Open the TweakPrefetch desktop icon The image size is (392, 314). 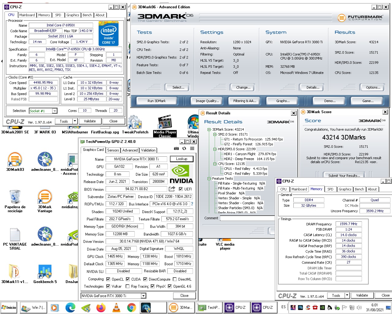click(135, 125)
